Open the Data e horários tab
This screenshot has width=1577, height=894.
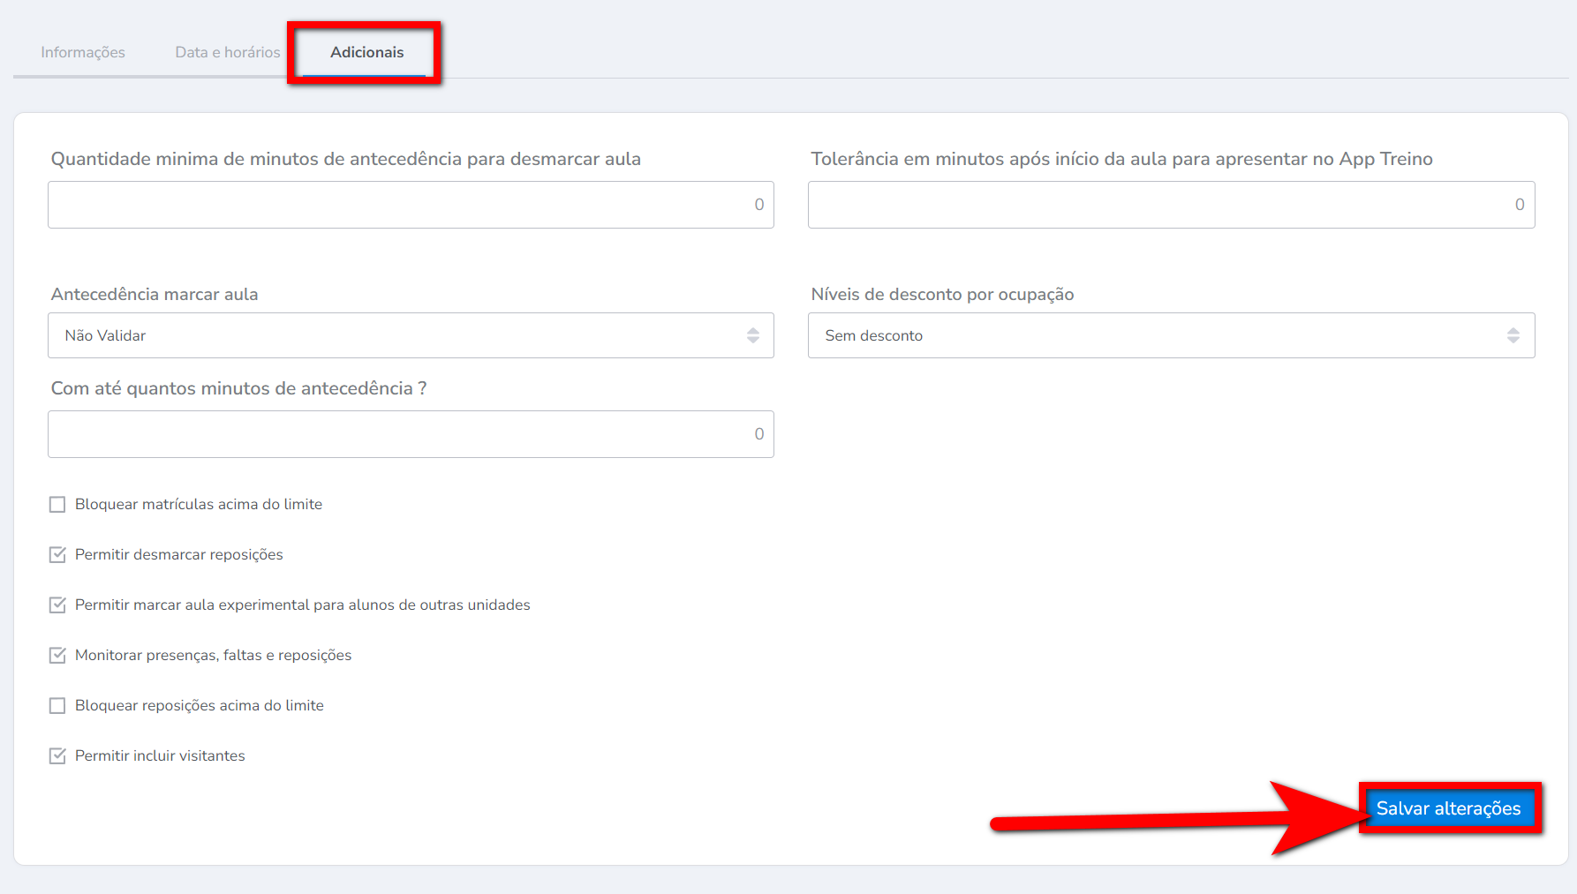coord(227,52)
